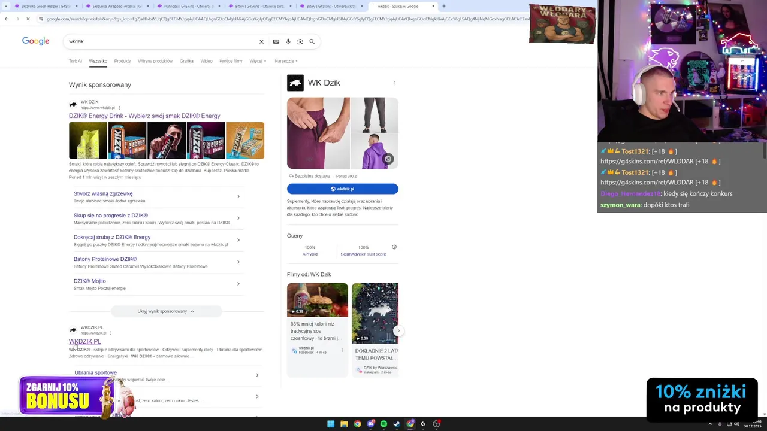Clear the search box with the X icon
This screenshot has width=767, height=431.
pos(261,41)
